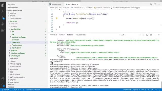Image resolution: width=162 pixels, height=91 pixels.
Task: Click the lightbulb code action on line 14
Action: (x=57, y=18)
